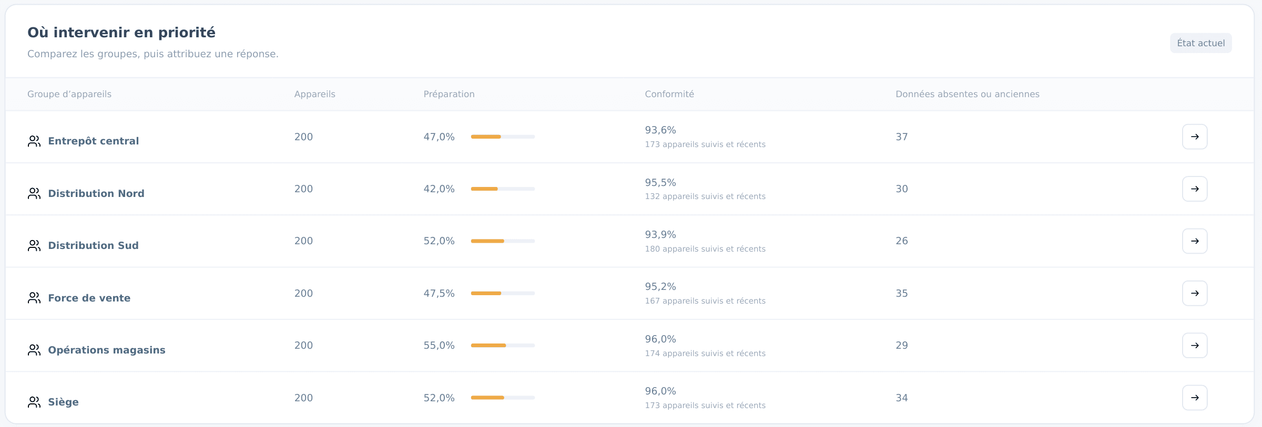
Task: Click the Données absentes ou anciennes header
Action: point(968,94)
